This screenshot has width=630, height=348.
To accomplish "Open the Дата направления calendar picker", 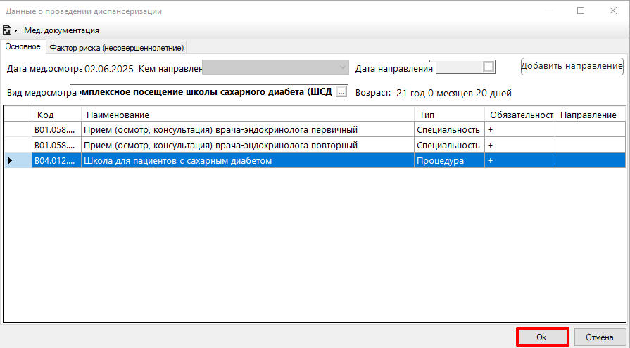I will pyautogui.click(x=489, y=67).
